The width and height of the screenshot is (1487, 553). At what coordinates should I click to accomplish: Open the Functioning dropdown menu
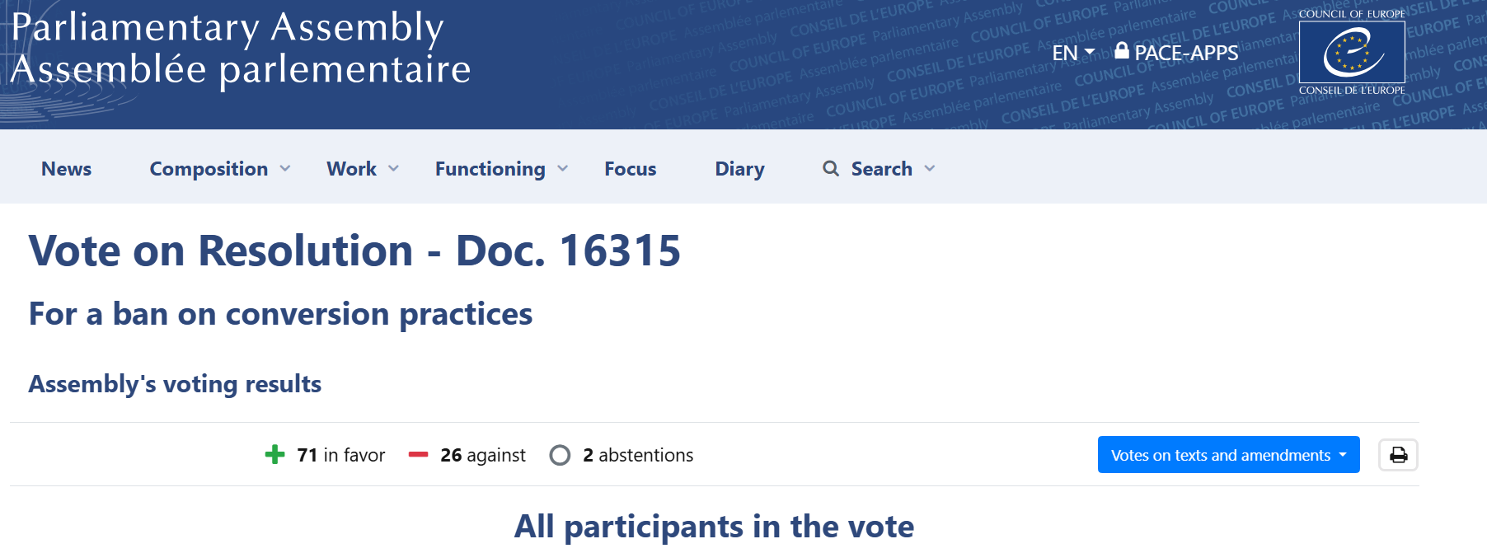click(x=501, y=169)
